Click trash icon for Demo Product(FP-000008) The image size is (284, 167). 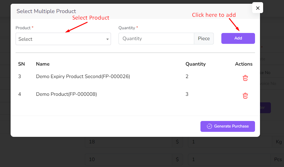[245, 96]
